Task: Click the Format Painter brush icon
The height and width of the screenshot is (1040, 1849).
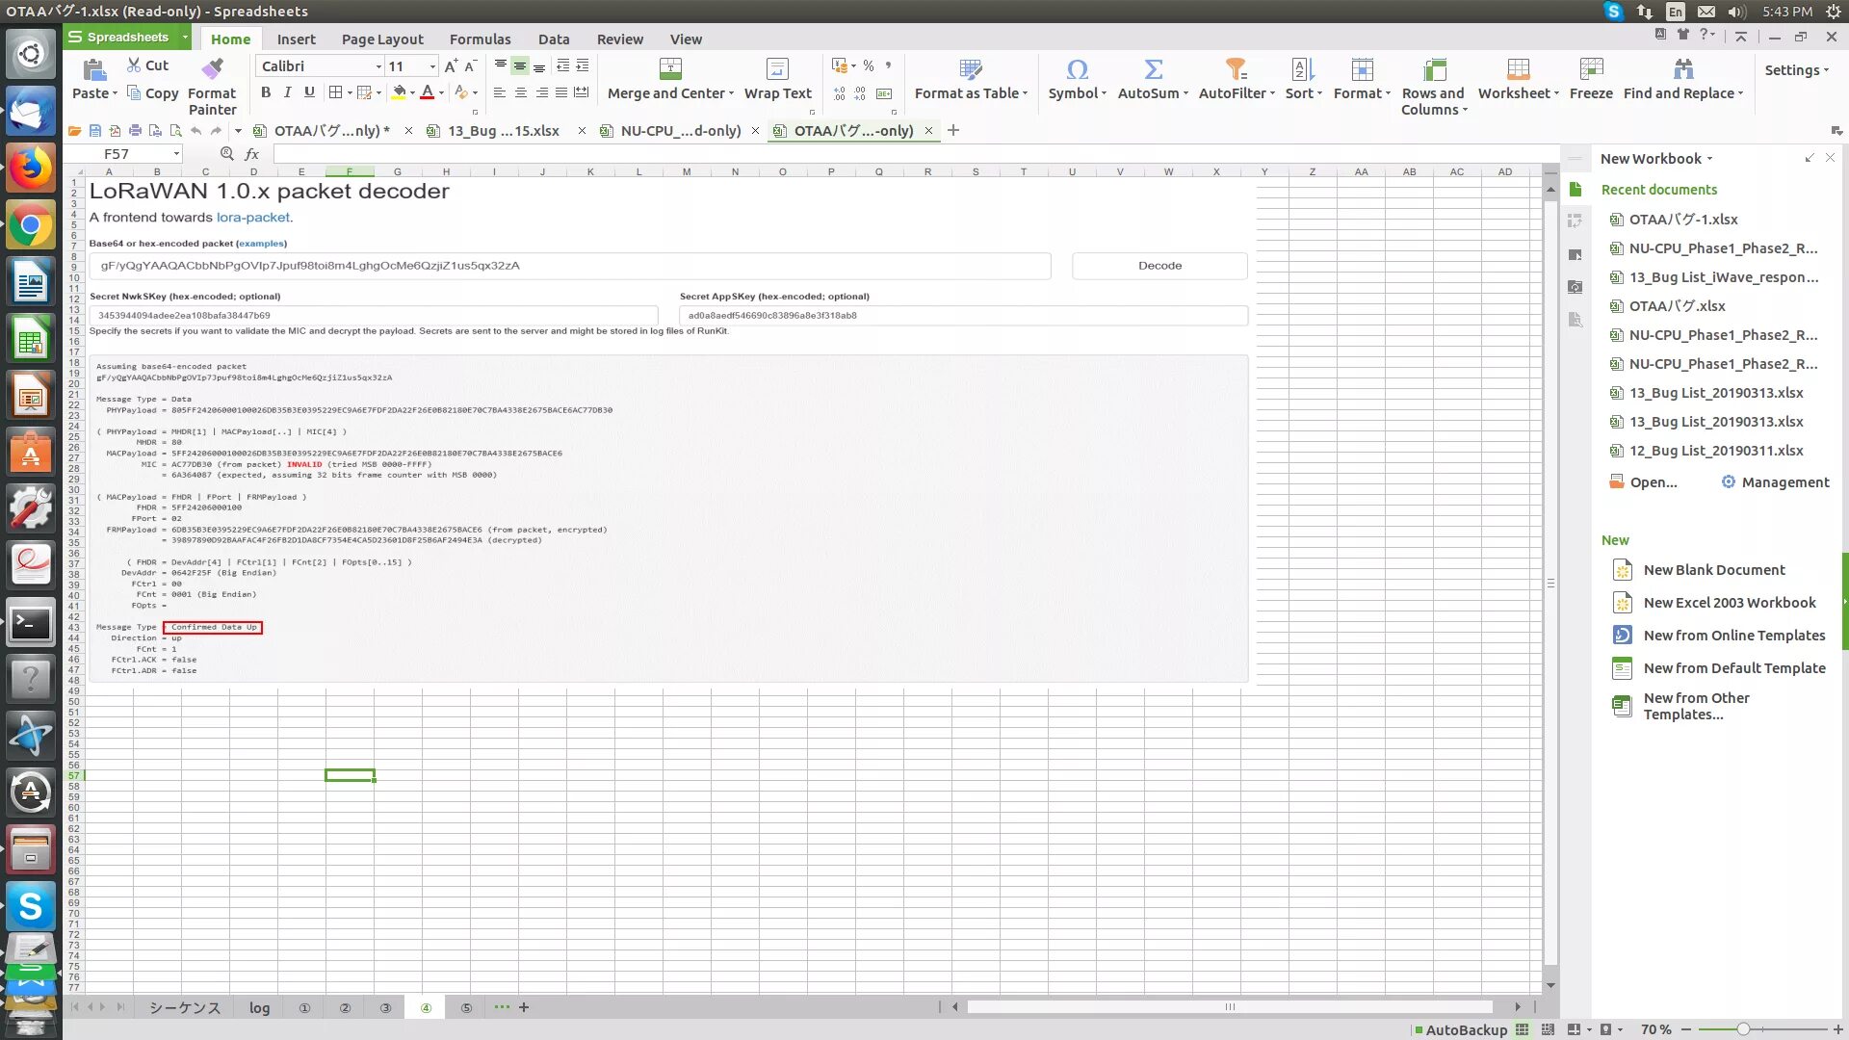Action: [x=212, y=69]
